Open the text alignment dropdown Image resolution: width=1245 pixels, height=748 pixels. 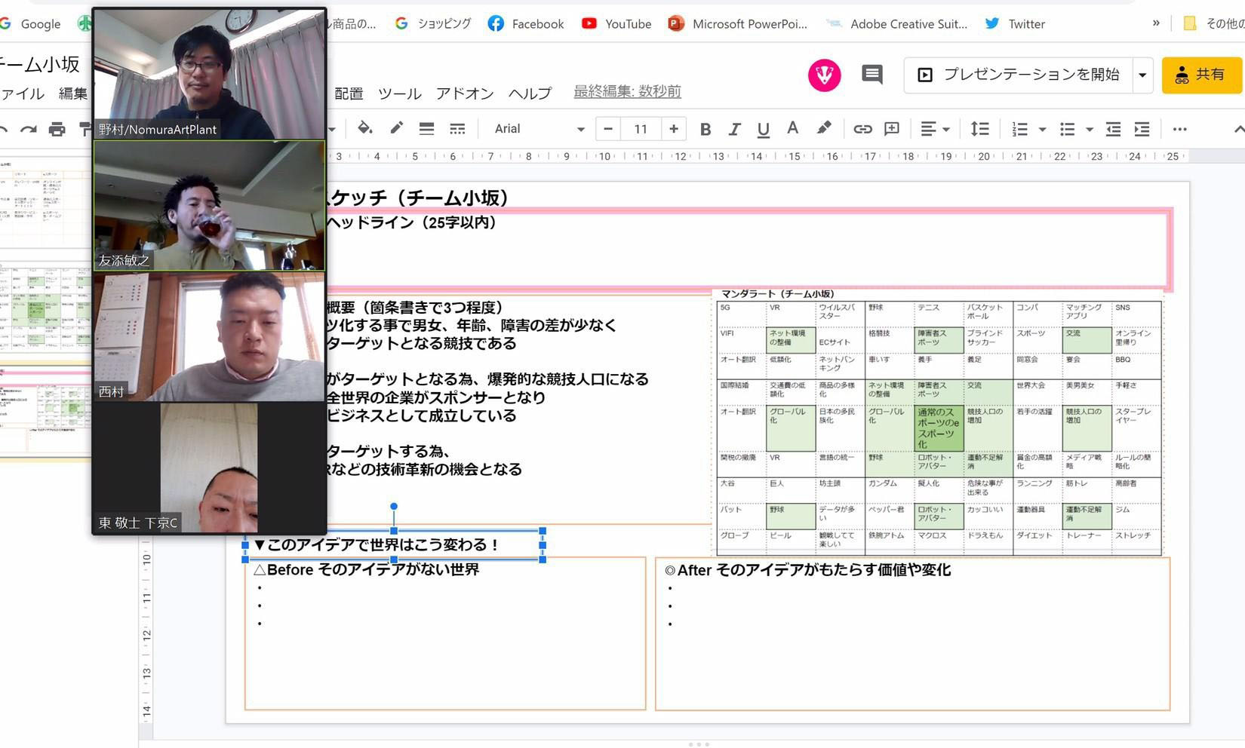click(935, 129)
